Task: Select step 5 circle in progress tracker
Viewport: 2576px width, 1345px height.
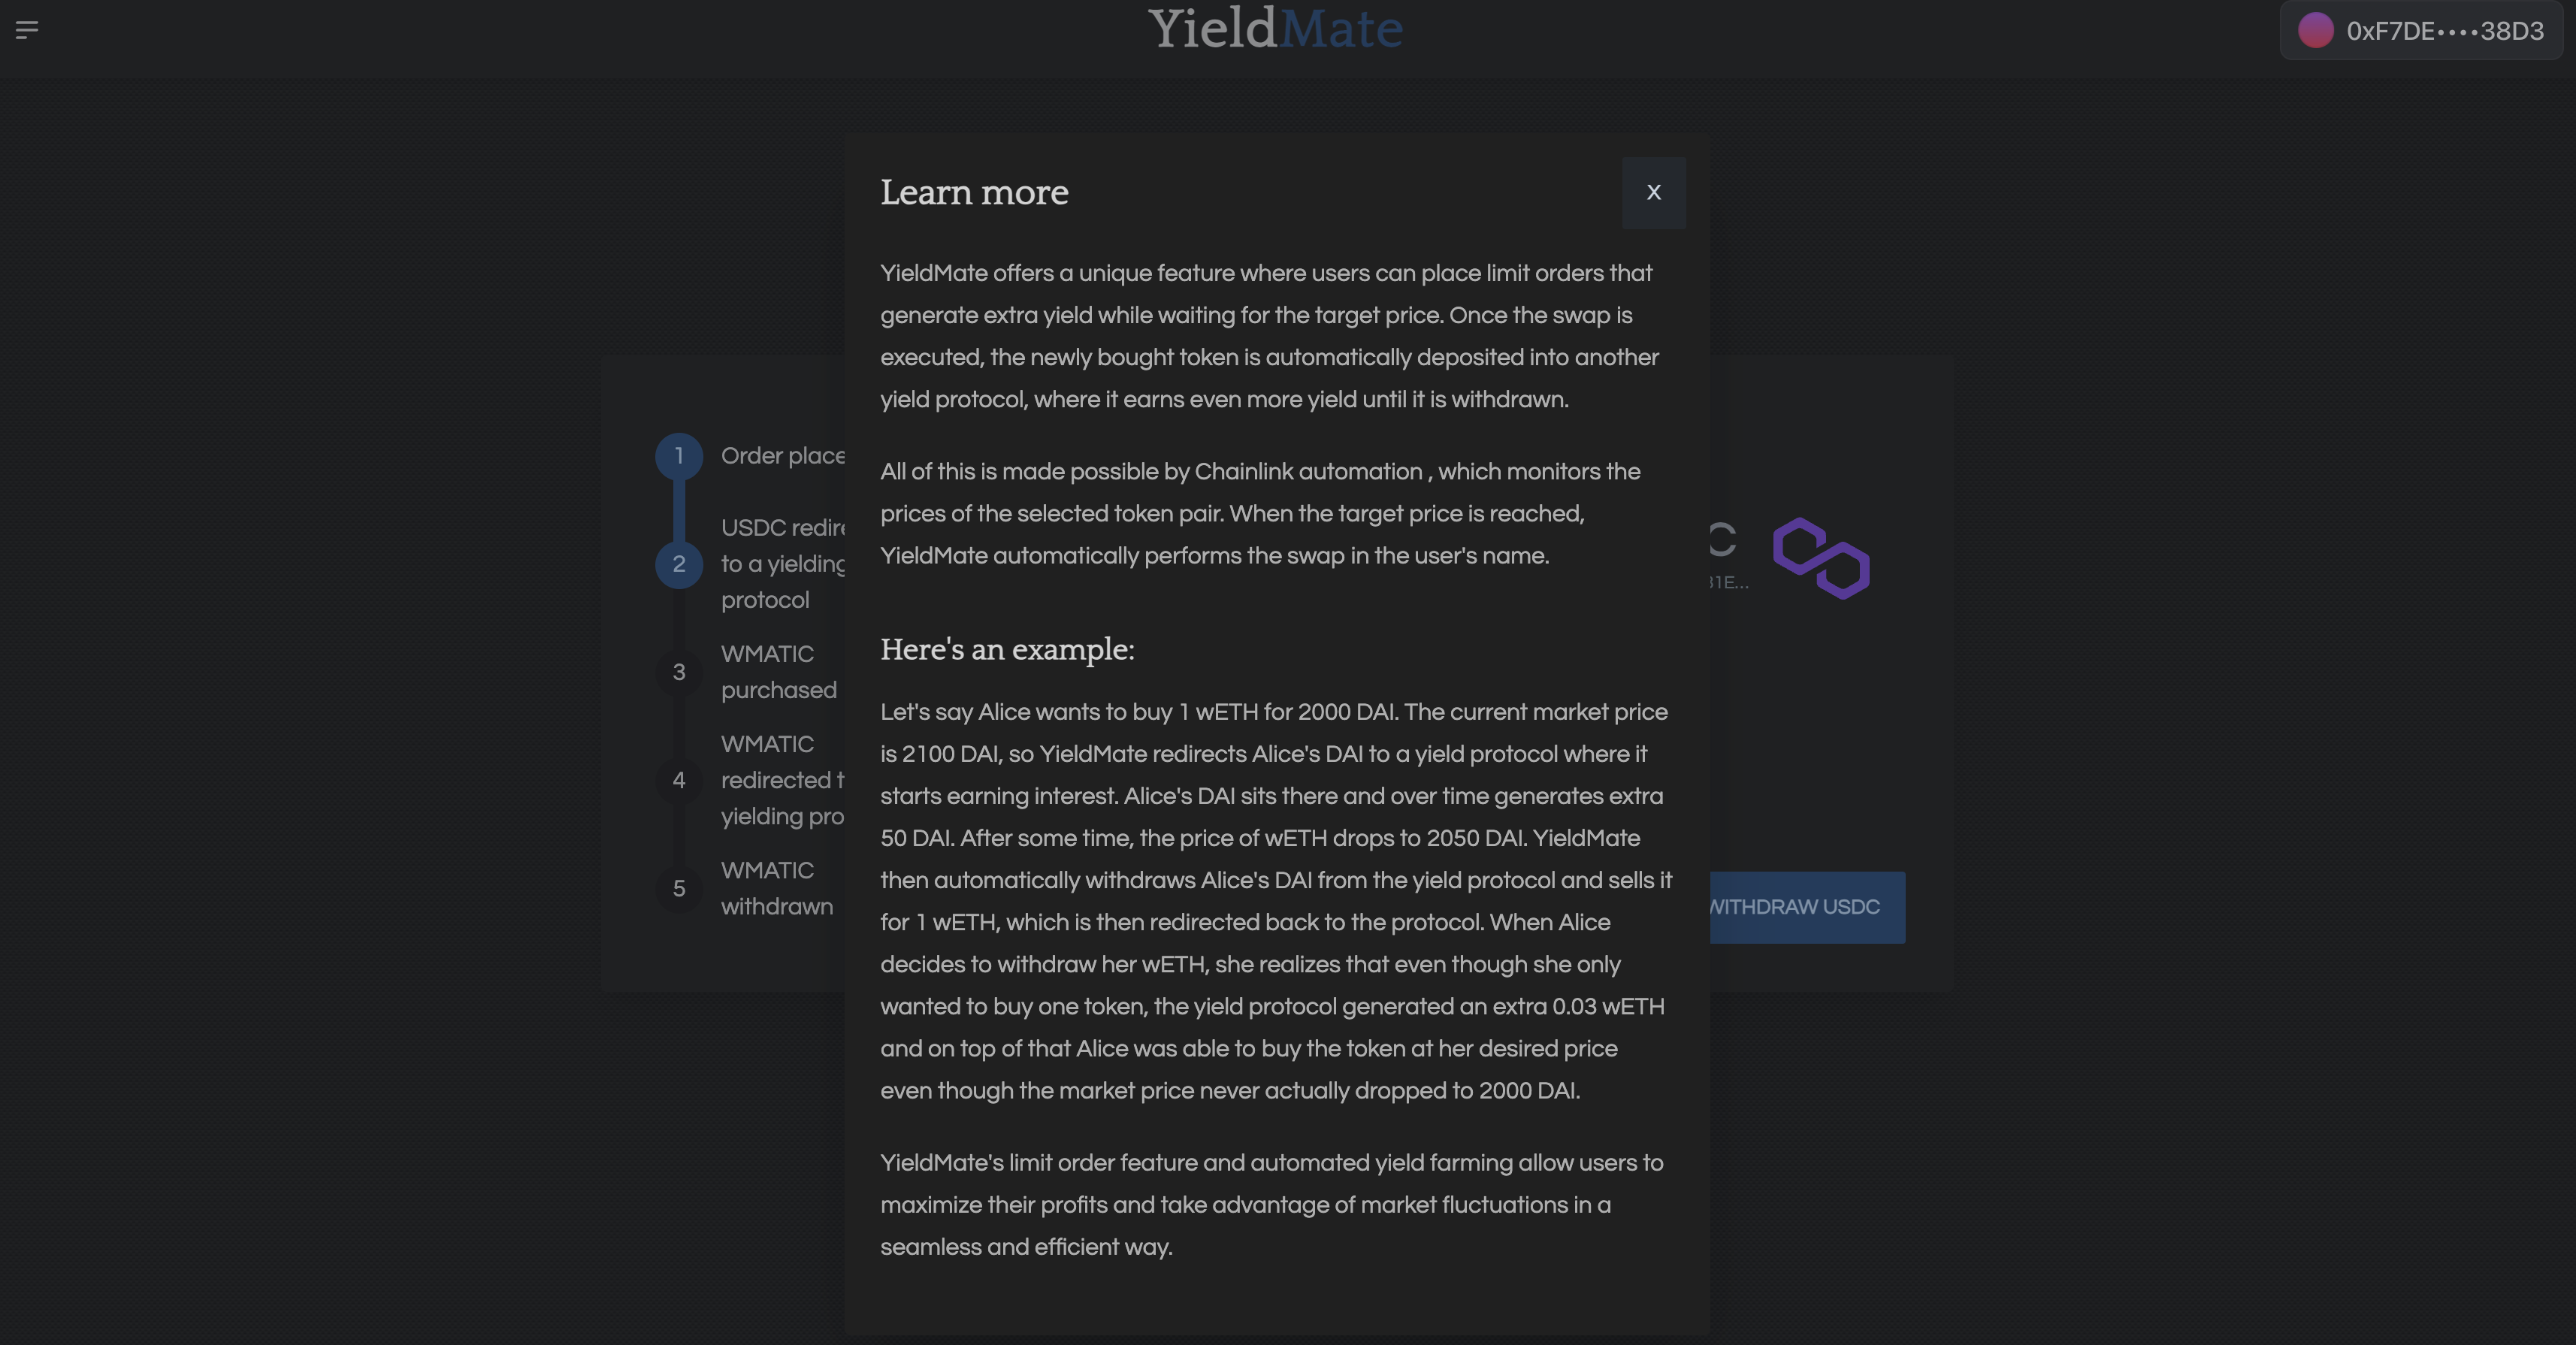Action: [x=679, y=888]
